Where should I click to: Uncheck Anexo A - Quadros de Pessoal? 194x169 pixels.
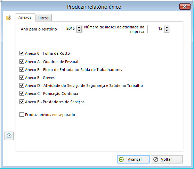[x=22, y=61]
